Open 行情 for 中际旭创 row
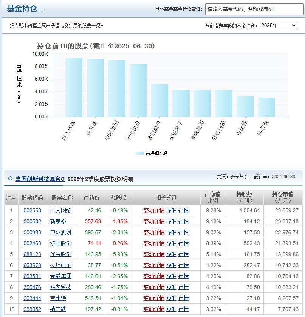Screen dimensions: 305x317 183,232
